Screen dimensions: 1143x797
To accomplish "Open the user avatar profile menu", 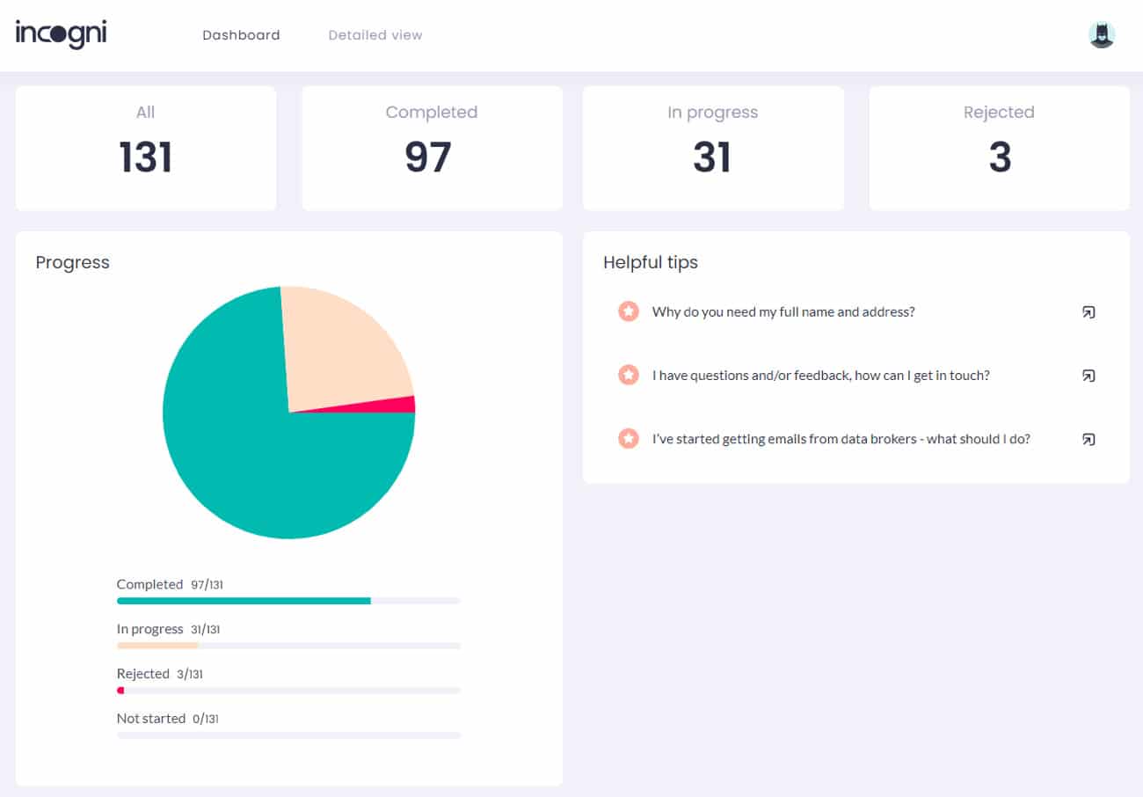I will click(x=1101, y=35).
